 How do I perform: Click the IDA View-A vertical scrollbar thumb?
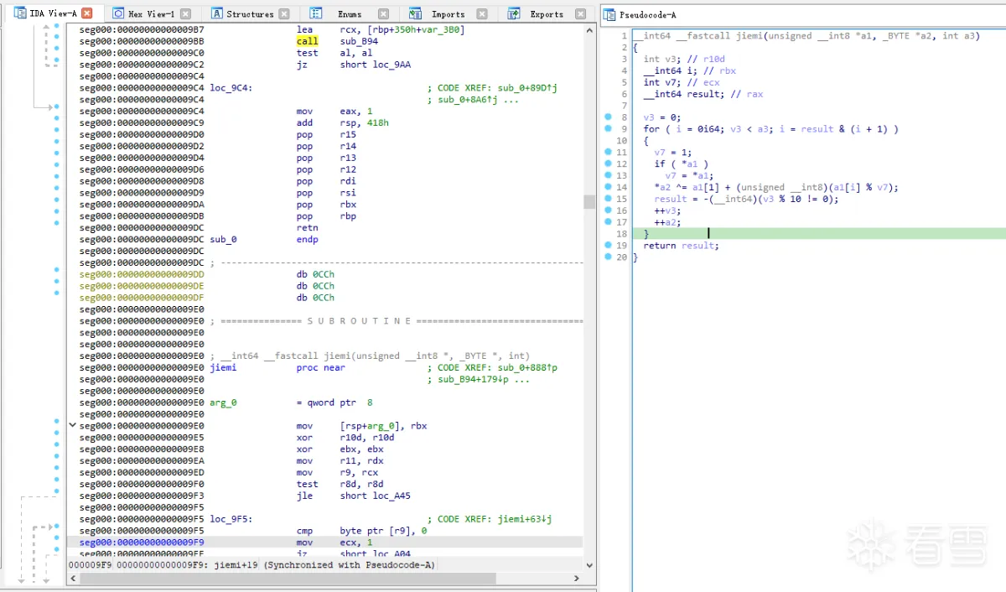pyautogui.click(x=589, y=201)
